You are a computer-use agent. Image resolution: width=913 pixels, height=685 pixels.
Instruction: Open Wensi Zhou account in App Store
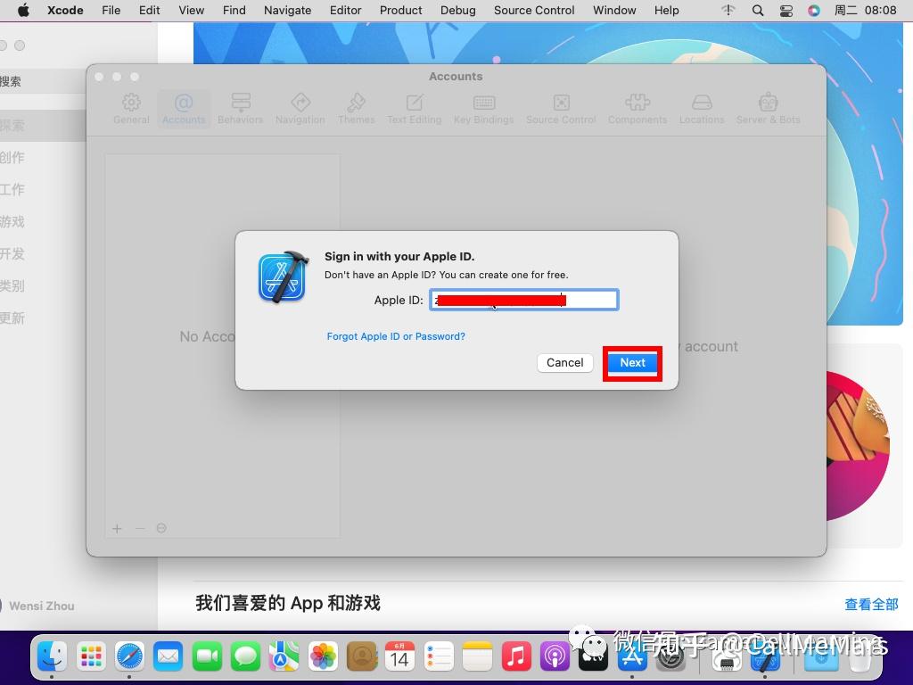(38, 606)
